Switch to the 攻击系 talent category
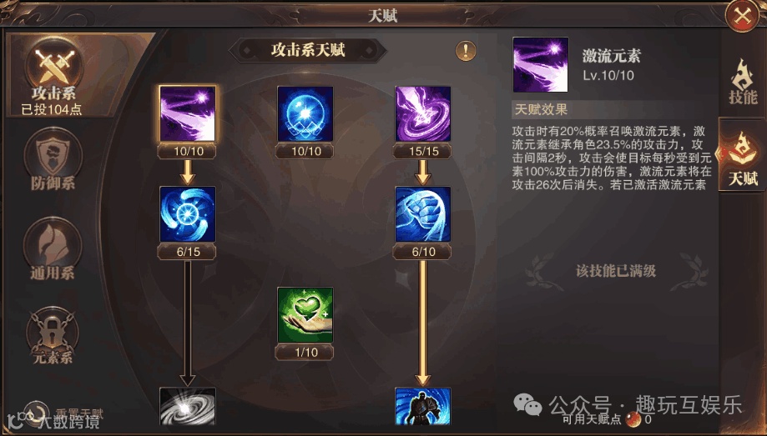The image size is (767, 436). click(52, 76)
